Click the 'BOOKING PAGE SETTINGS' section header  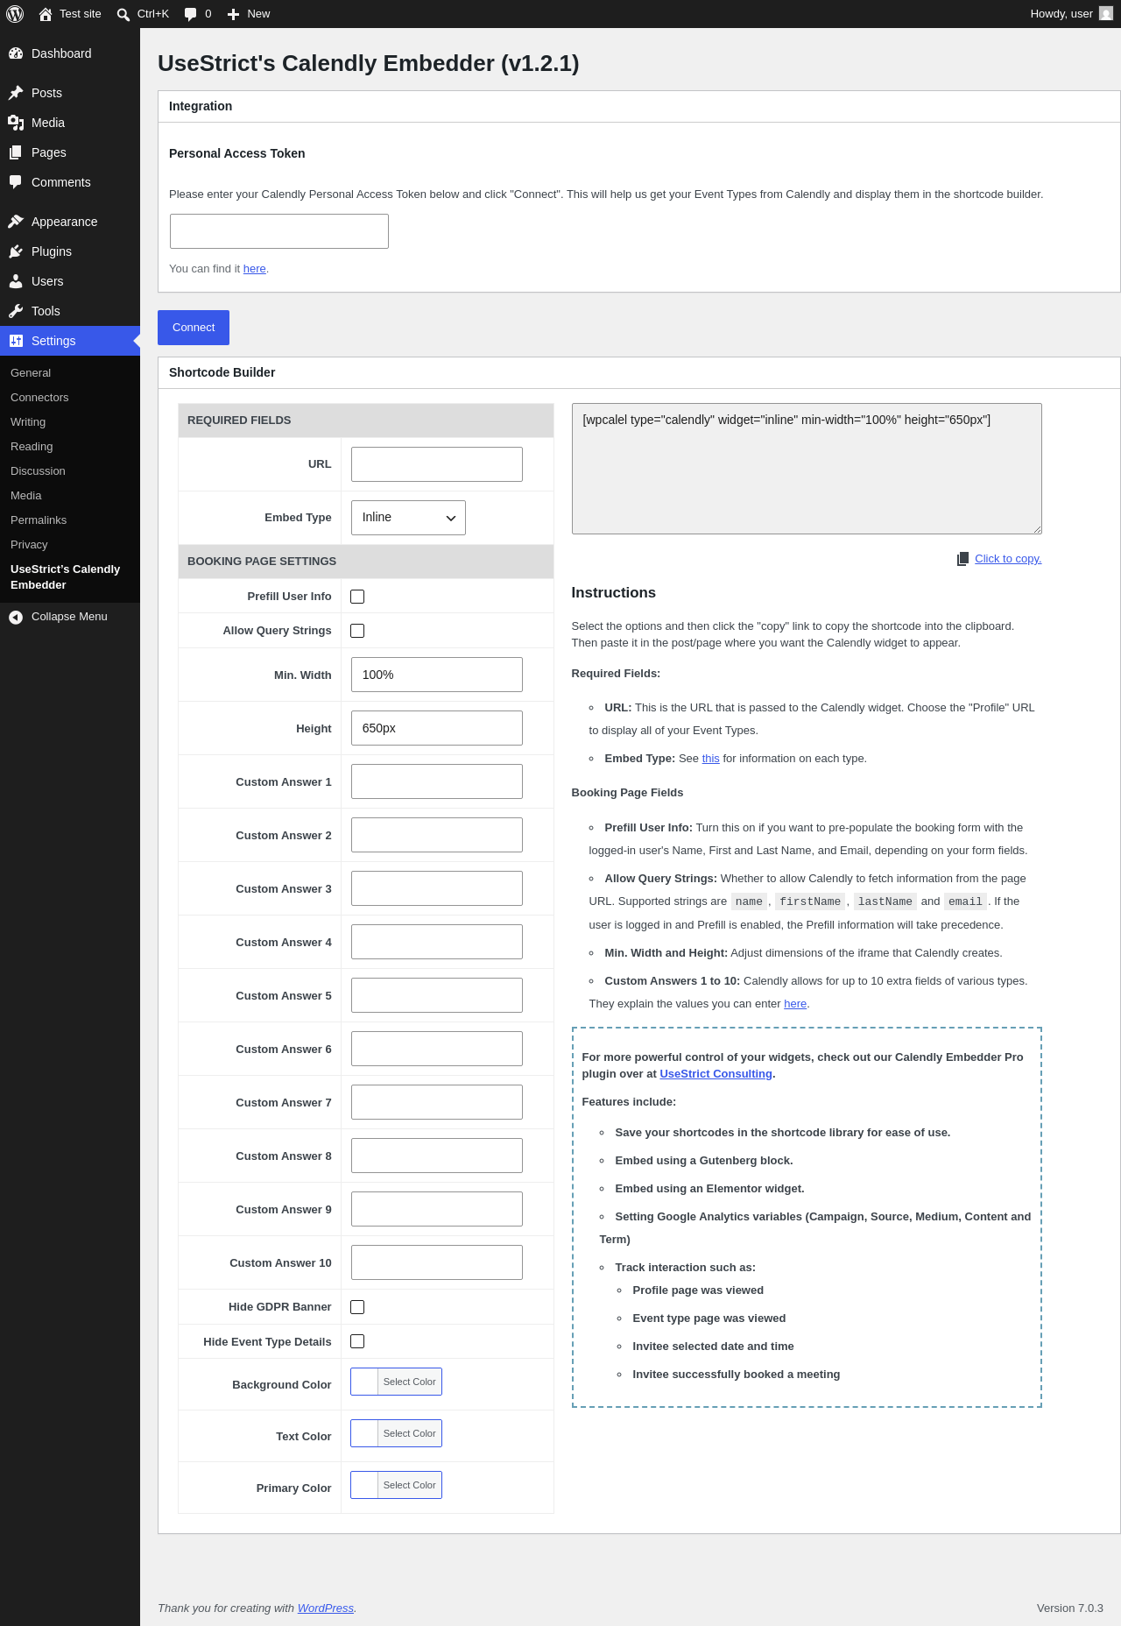pyautogui.click(x=366, y=562)
